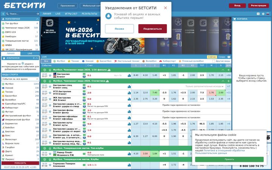This screenshot has width=272, height=170.
Task: Filter live events by Баскетбол
Action: tap(104, 61)
